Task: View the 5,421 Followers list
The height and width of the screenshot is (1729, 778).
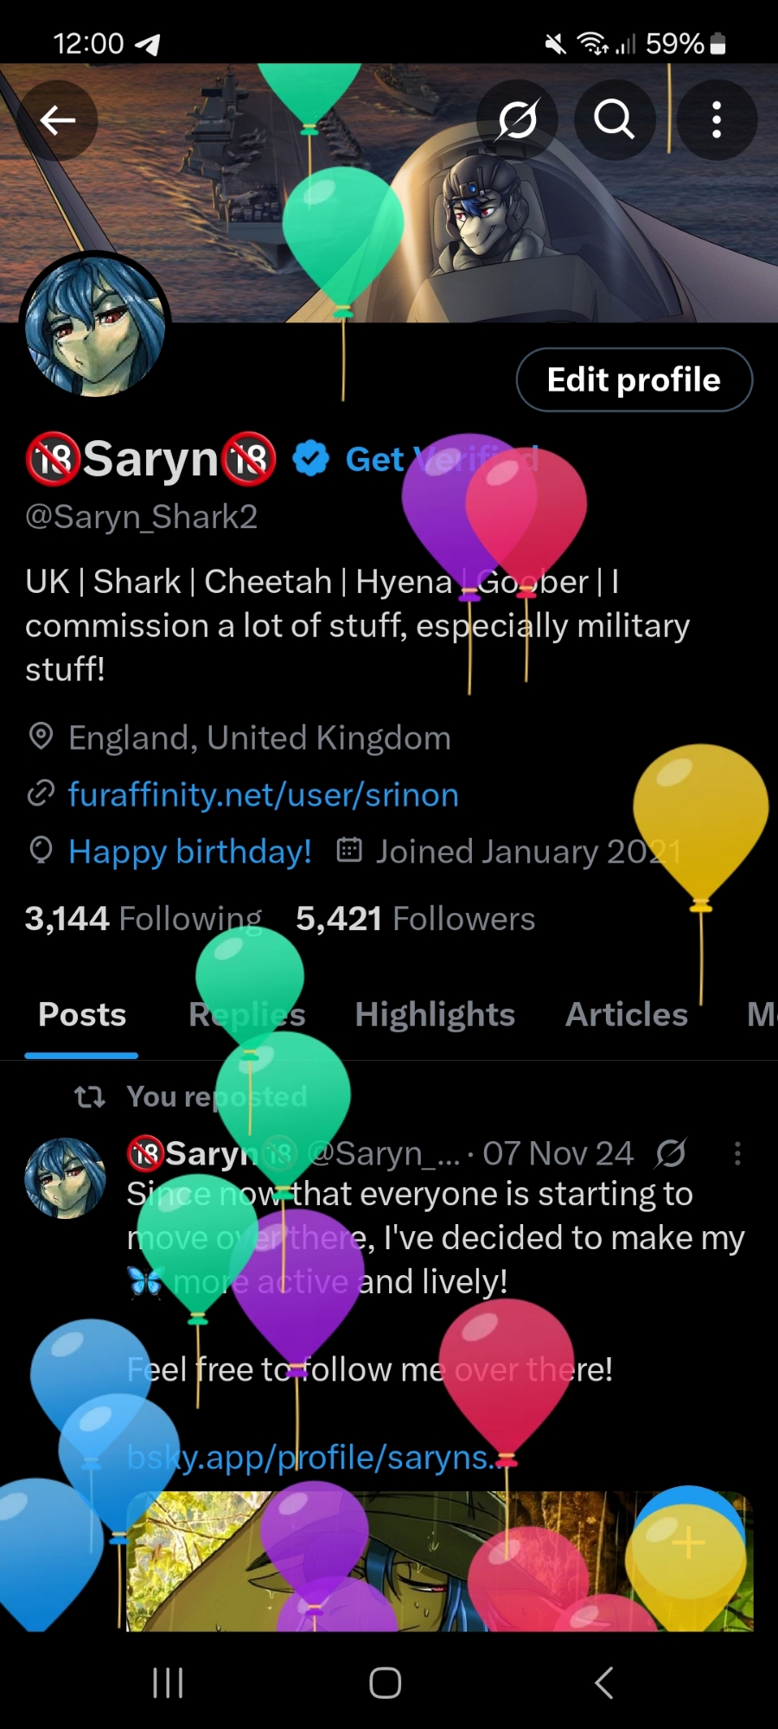Action: click(x=416, y=918)
